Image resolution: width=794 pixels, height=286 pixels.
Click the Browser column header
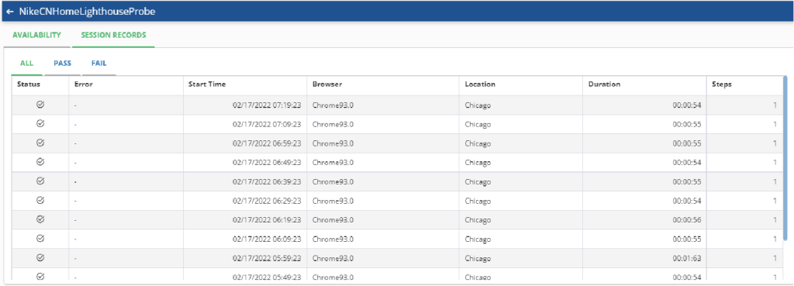327,84
